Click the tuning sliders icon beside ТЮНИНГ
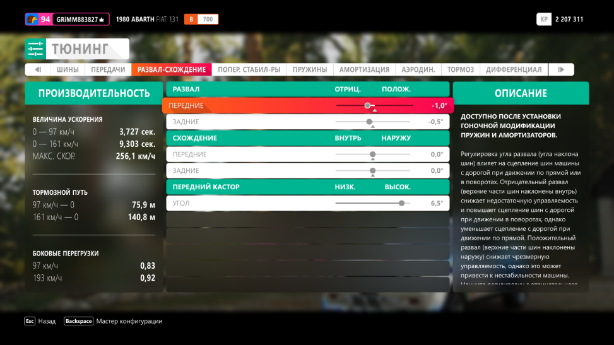614x345 pixels. 35,49
